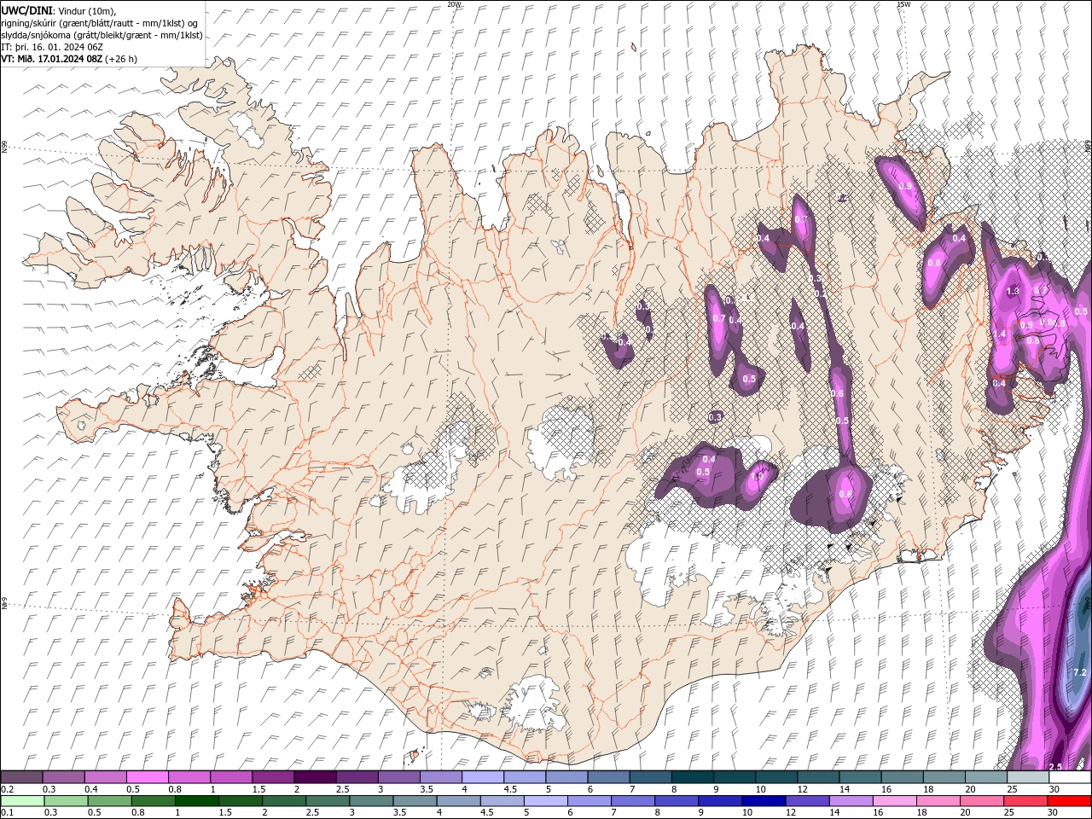This screenshot has height=819, width=1092.
Task: Pick the light lavender swatch at 4 in top legend
Action: tap(482, 777)
